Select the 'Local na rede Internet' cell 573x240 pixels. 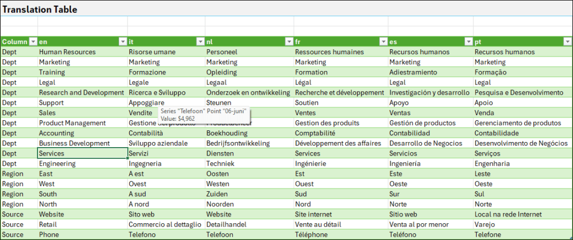coord(508,214)
